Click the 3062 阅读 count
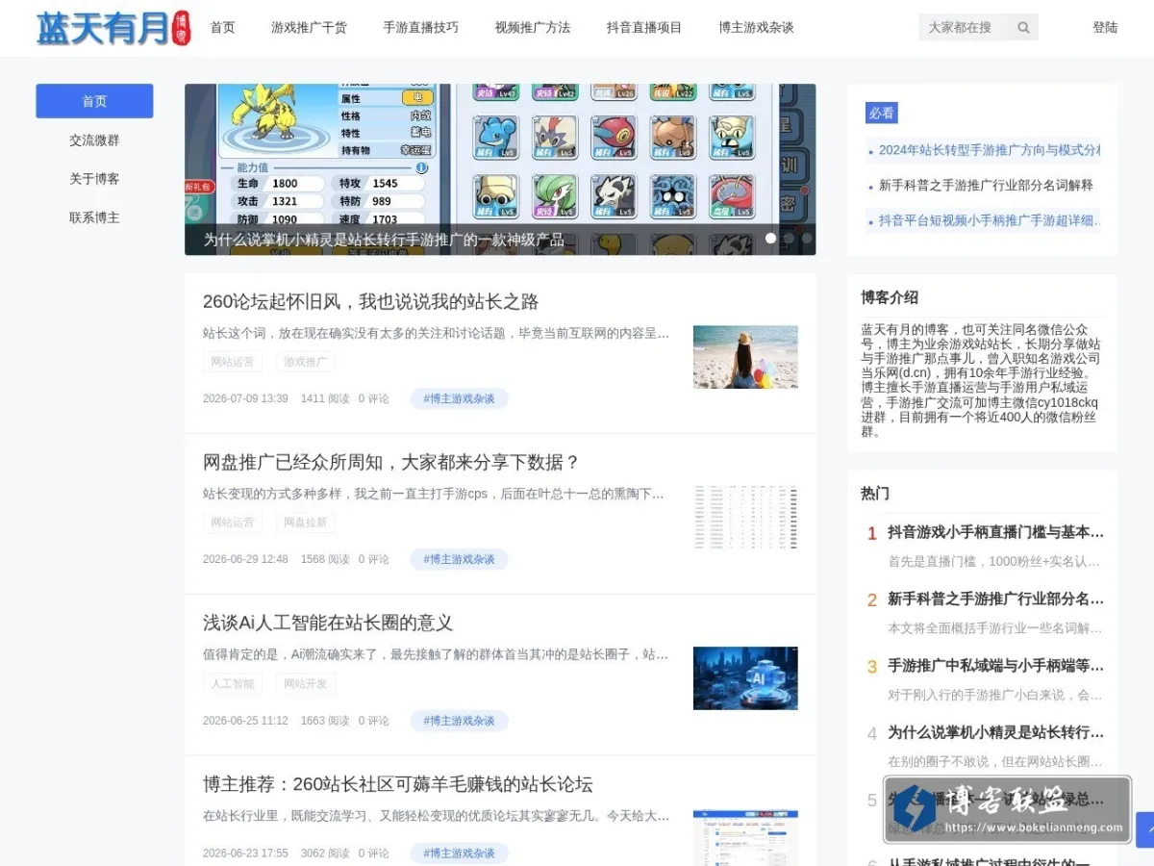The image size is (1154, 866). [x=325, y=853]
